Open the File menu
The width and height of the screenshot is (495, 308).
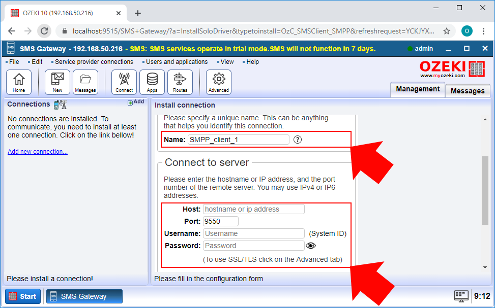point(14,62)
